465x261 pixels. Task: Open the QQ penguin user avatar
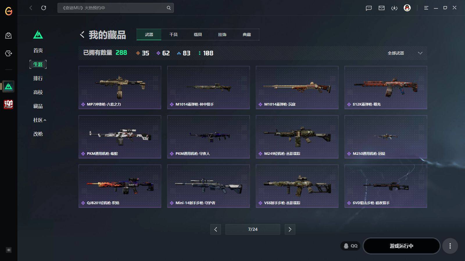pos(407,8)
